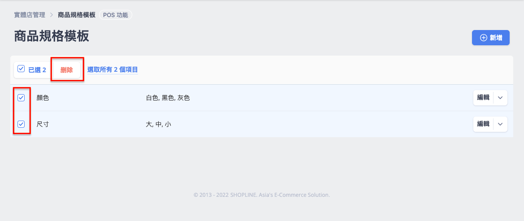Click the 新增 button
Viewport: 524px width, 221px height.
point(490,38)
